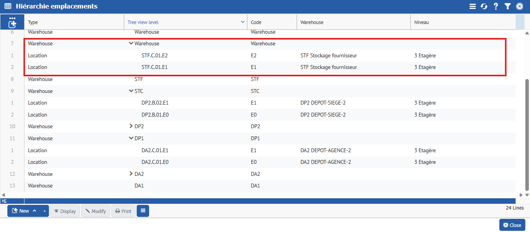
Task: Open the filter funnel in the title bar
Action: 507,6
